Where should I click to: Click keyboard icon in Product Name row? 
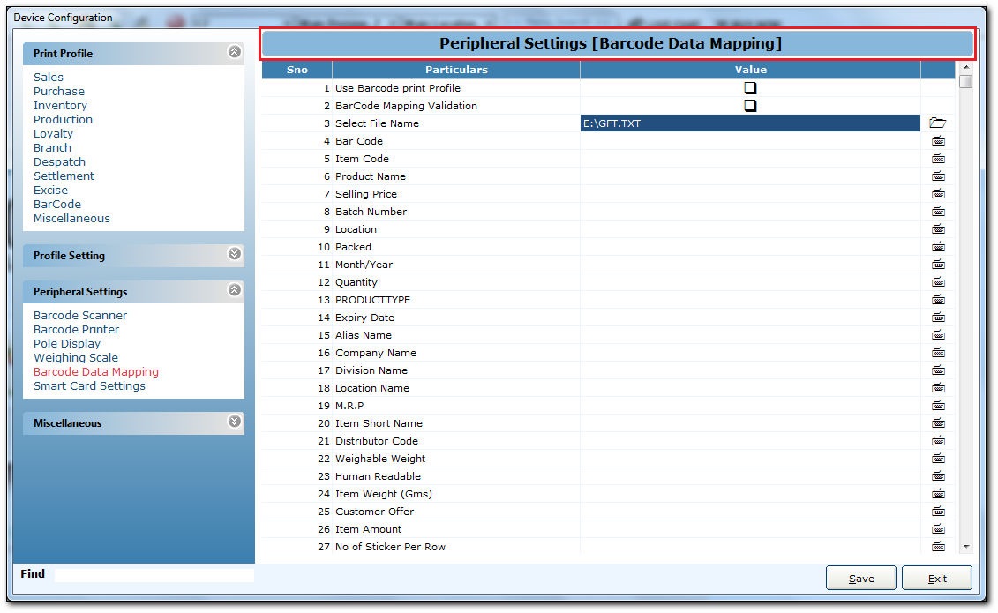tap(938, 176)
